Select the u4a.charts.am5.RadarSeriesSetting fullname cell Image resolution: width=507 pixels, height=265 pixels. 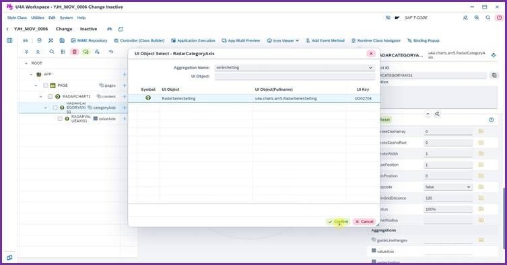(x=286, y=98)
